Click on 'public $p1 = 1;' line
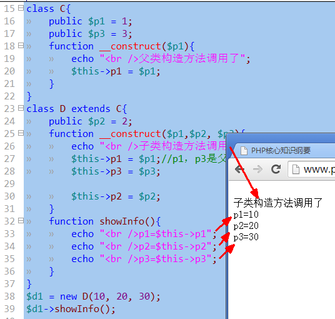 (91, 21)
